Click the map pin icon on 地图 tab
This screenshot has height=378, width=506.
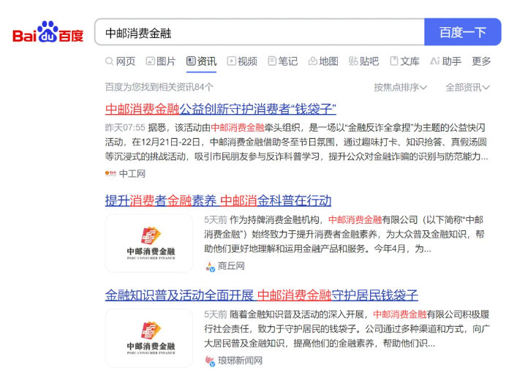312,61
